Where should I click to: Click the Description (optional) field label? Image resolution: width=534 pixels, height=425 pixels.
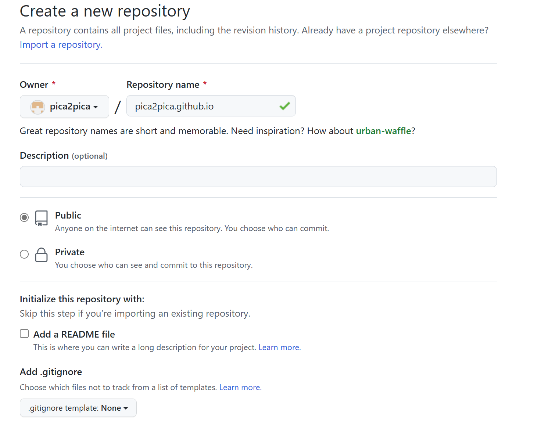64,156
